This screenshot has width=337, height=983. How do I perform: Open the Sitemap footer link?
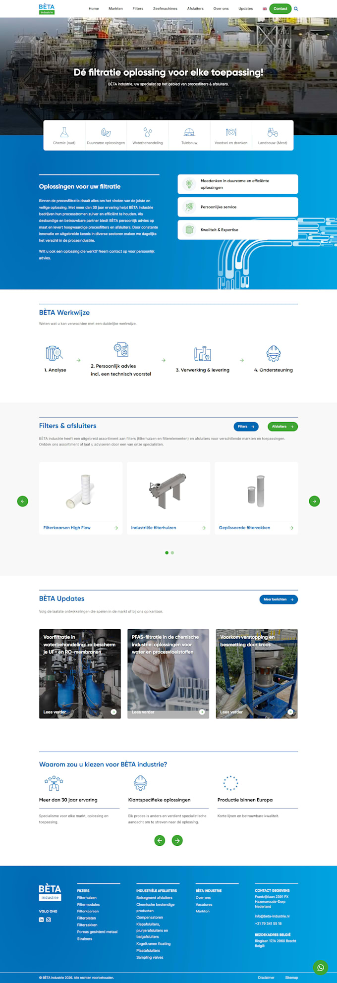[291, 978]
